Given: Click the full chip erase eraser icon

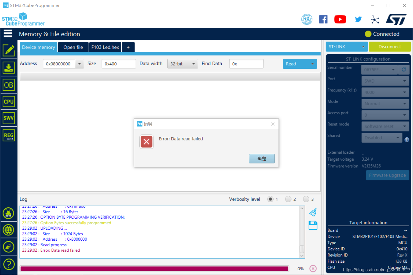Looking at the screenshot, I should click(x=9, y=247).
